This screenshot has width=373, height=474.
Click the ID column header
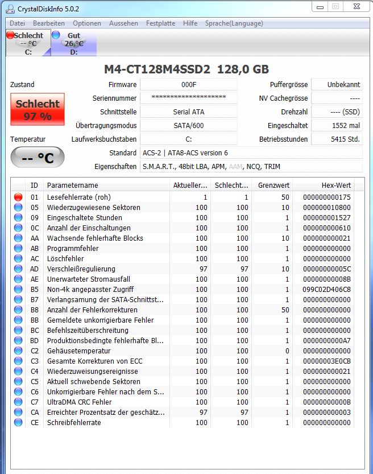click(34, 186)
